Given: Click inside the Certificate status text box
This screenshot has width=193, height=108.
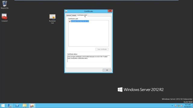Looking at the screenshot, I should click(x=88, y=59).
